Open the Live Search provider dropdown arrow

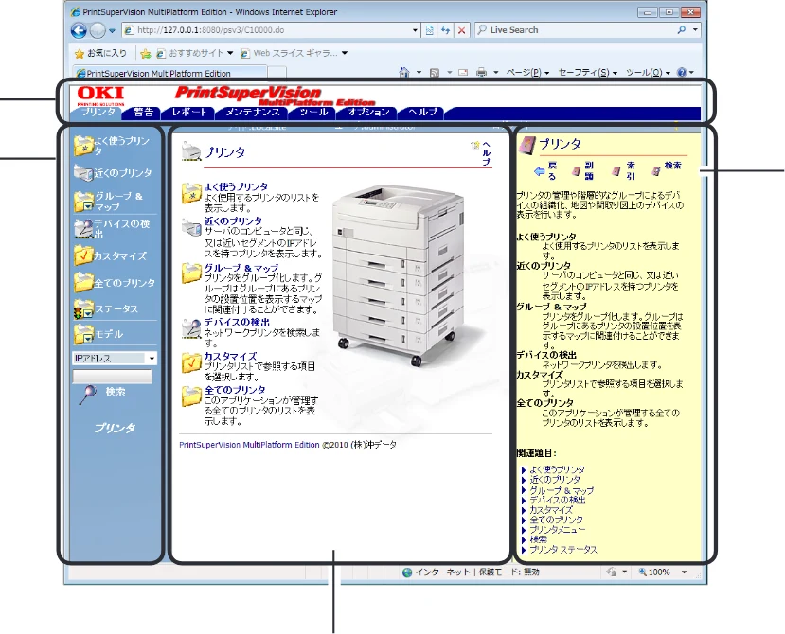tap(695, 30)
